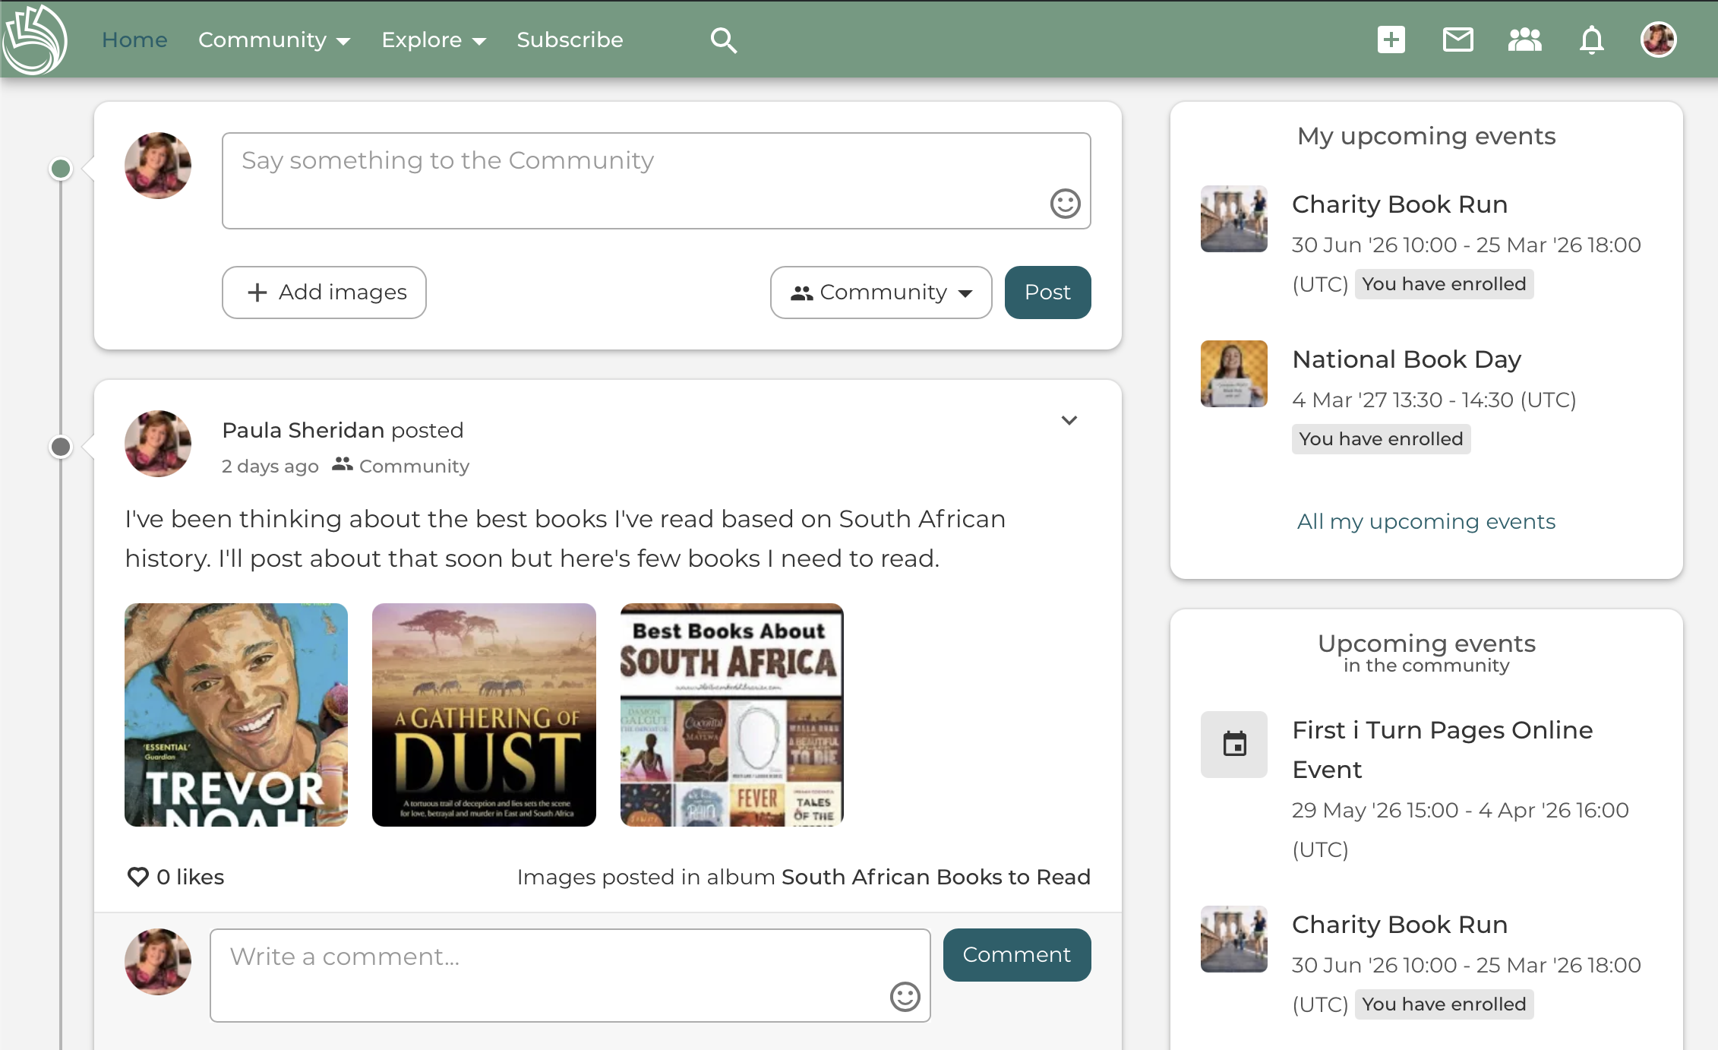Open emoji picker in comment box
Screen dimensions: 1718x1050
(x=905, y=997)
